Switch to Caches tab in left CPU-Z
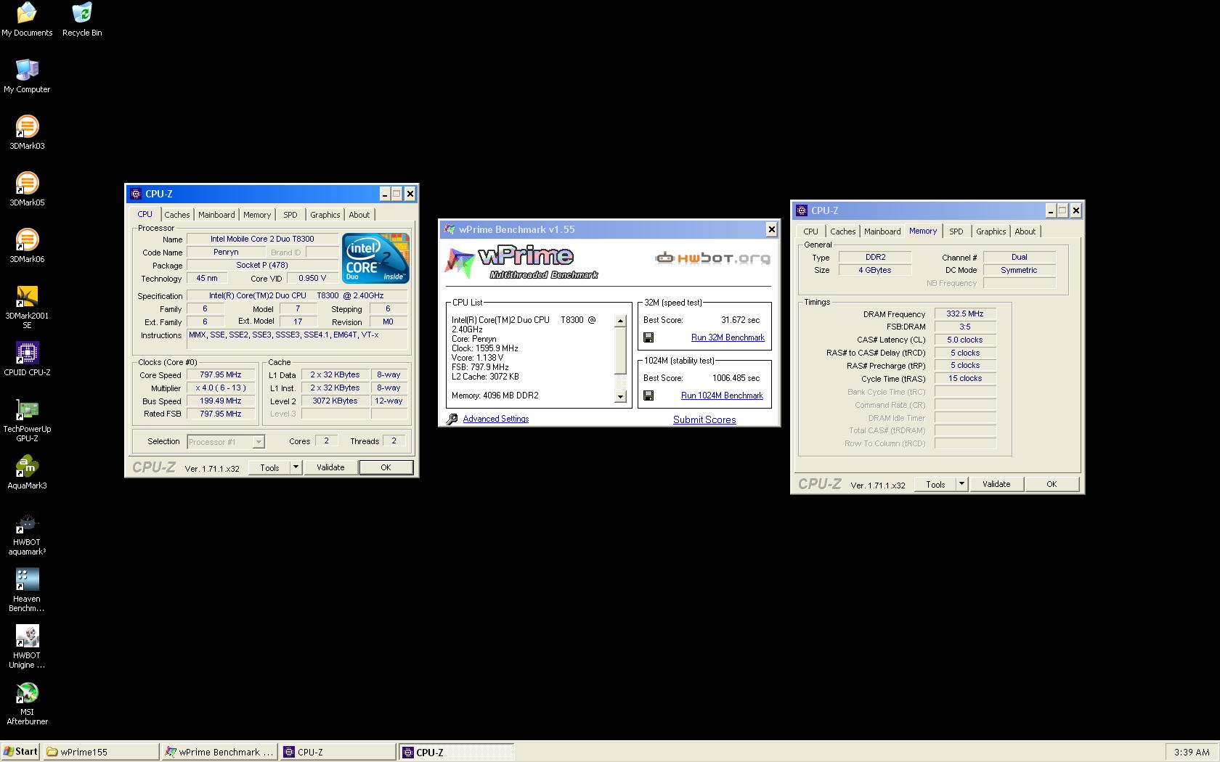 point(176,215)
